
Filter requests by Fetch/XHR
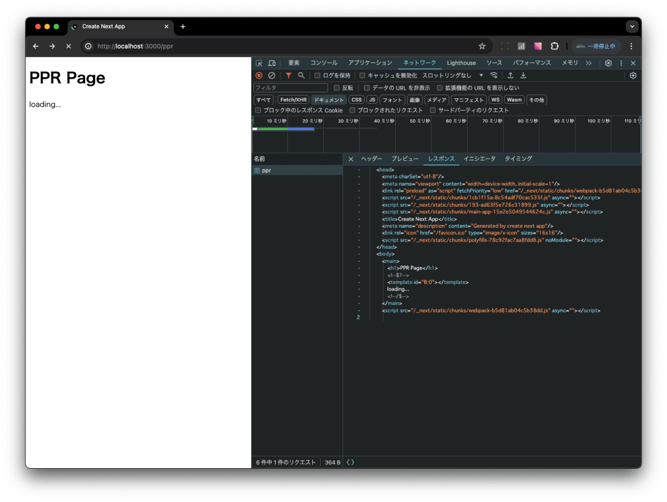tap(293, 100)
